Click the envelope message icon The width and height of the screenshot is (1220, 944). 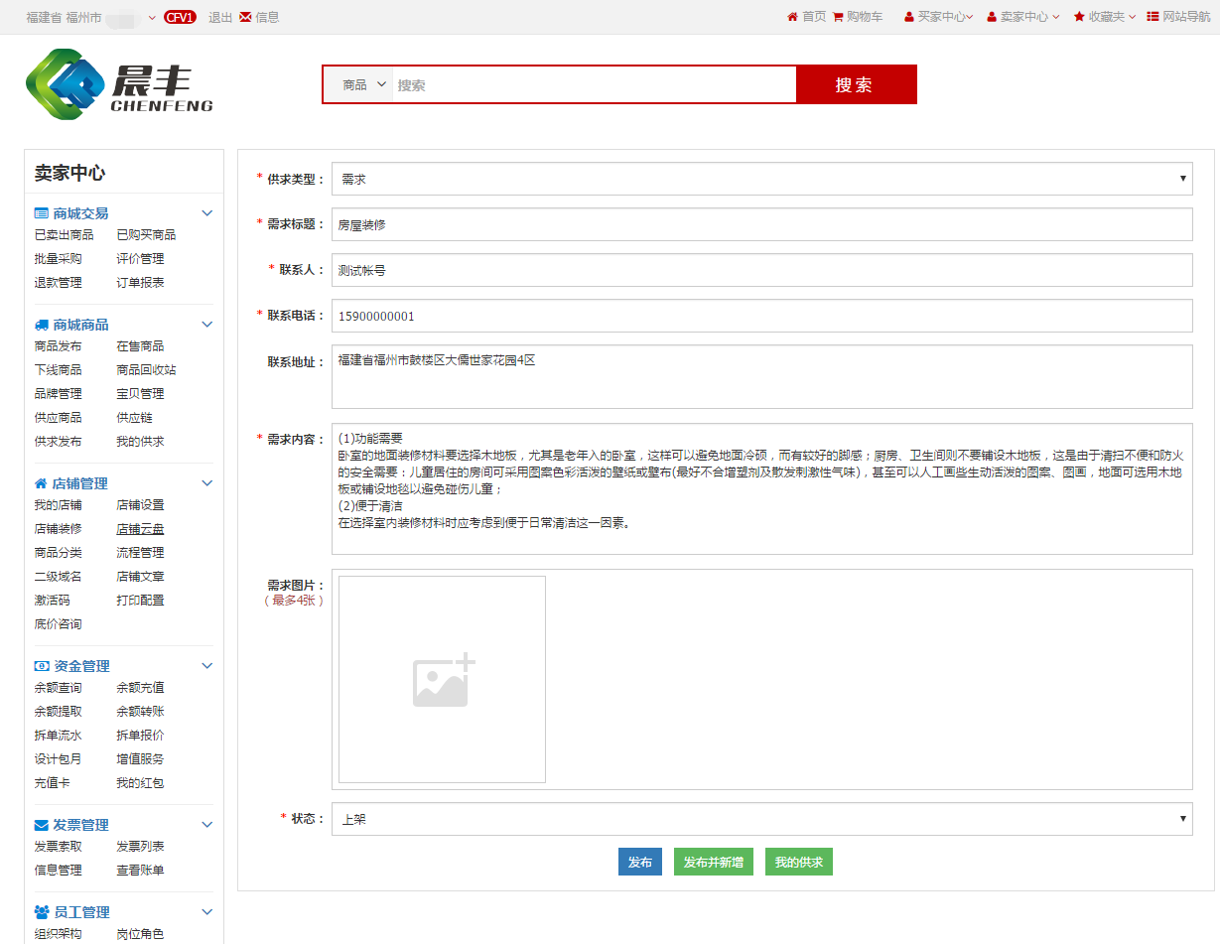(245, 17)
